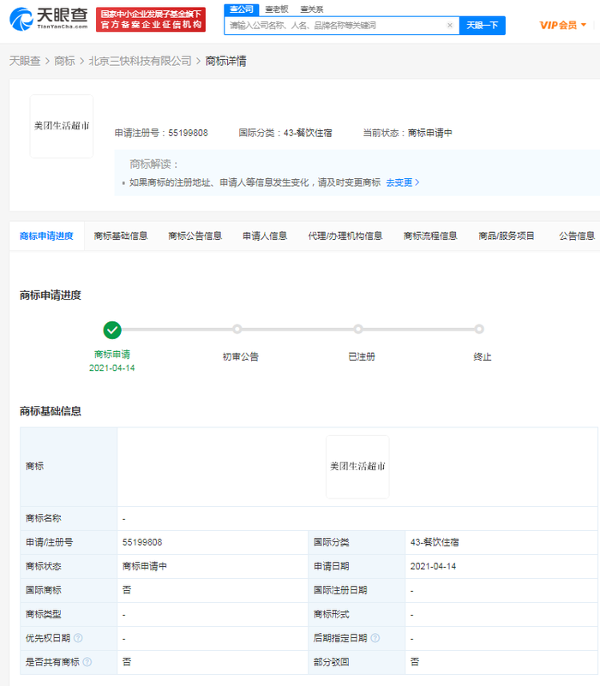
Task: Click the company name search input field
Action: point(334,26)
